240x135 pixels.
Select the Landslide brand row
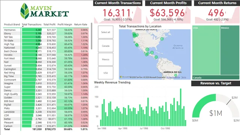point(46,112)
